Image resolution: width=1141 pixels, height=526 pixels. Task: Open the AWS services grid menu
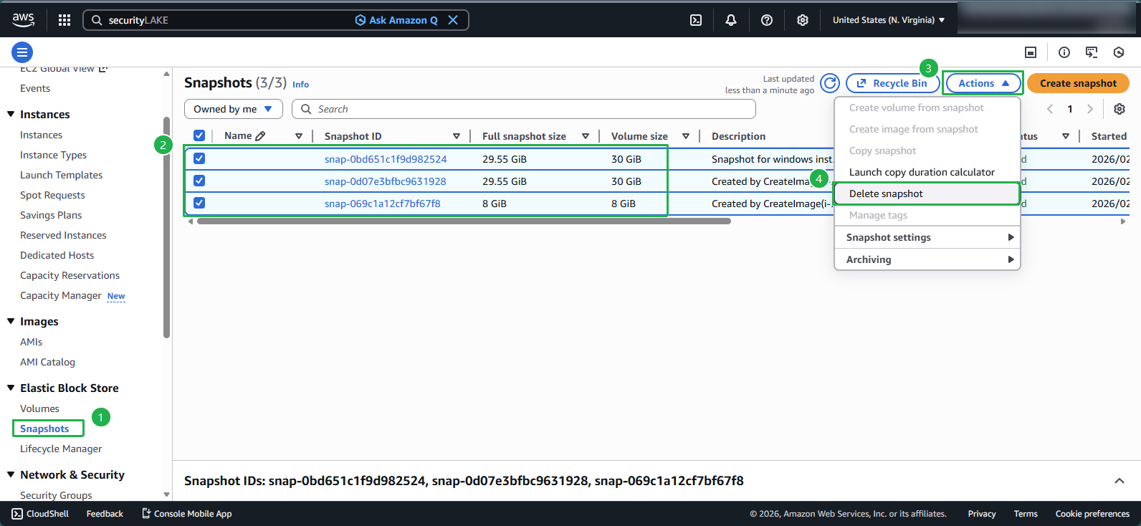[65, 20]
